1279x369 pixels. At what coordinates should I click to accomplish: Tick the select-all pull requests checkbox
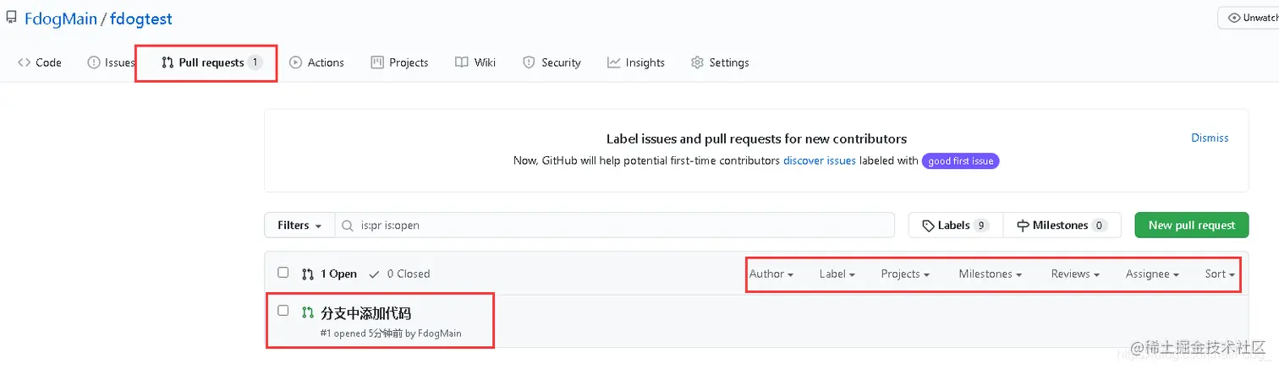283,273
